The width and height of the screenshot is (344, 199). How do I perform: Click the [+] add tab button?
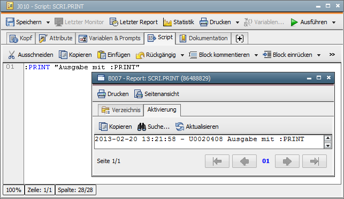[x=240, y=39]
